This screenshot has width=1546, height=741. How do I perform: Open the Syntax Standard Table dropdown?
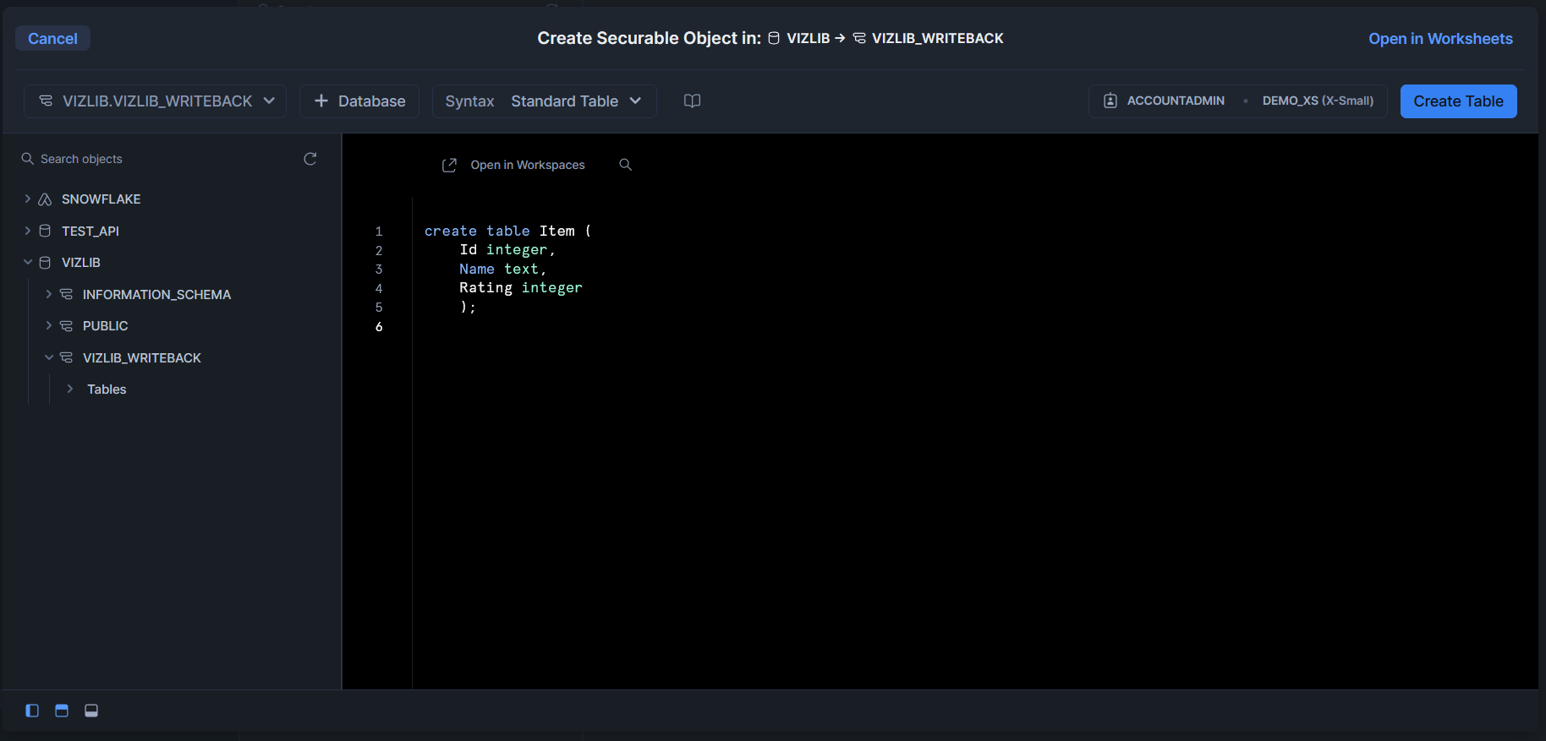click(x=544, y=101)
